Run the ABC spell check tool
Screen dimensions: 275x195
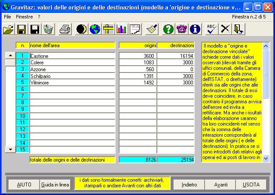pyautogui.click(x=211, y=29)
